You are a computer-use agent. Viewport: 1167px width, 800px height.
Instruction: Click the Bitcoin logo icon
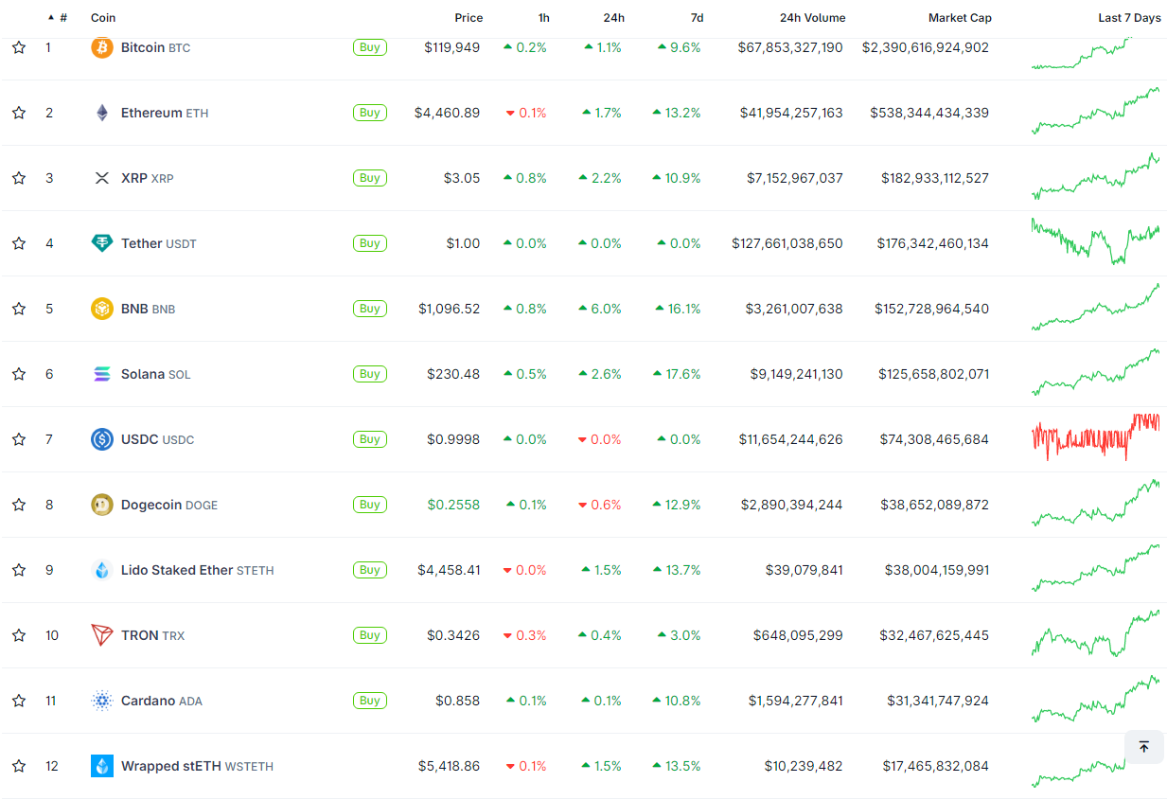tap(101, 47)
